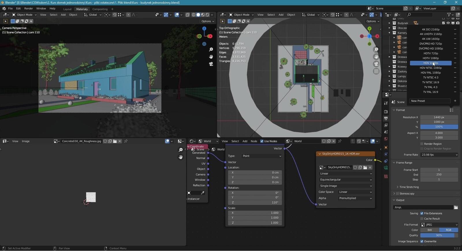Image resolution: width=462 pixels, height=251 pixels.
Task: Add a new preset with the plus icon
Action: pos(455,101)
